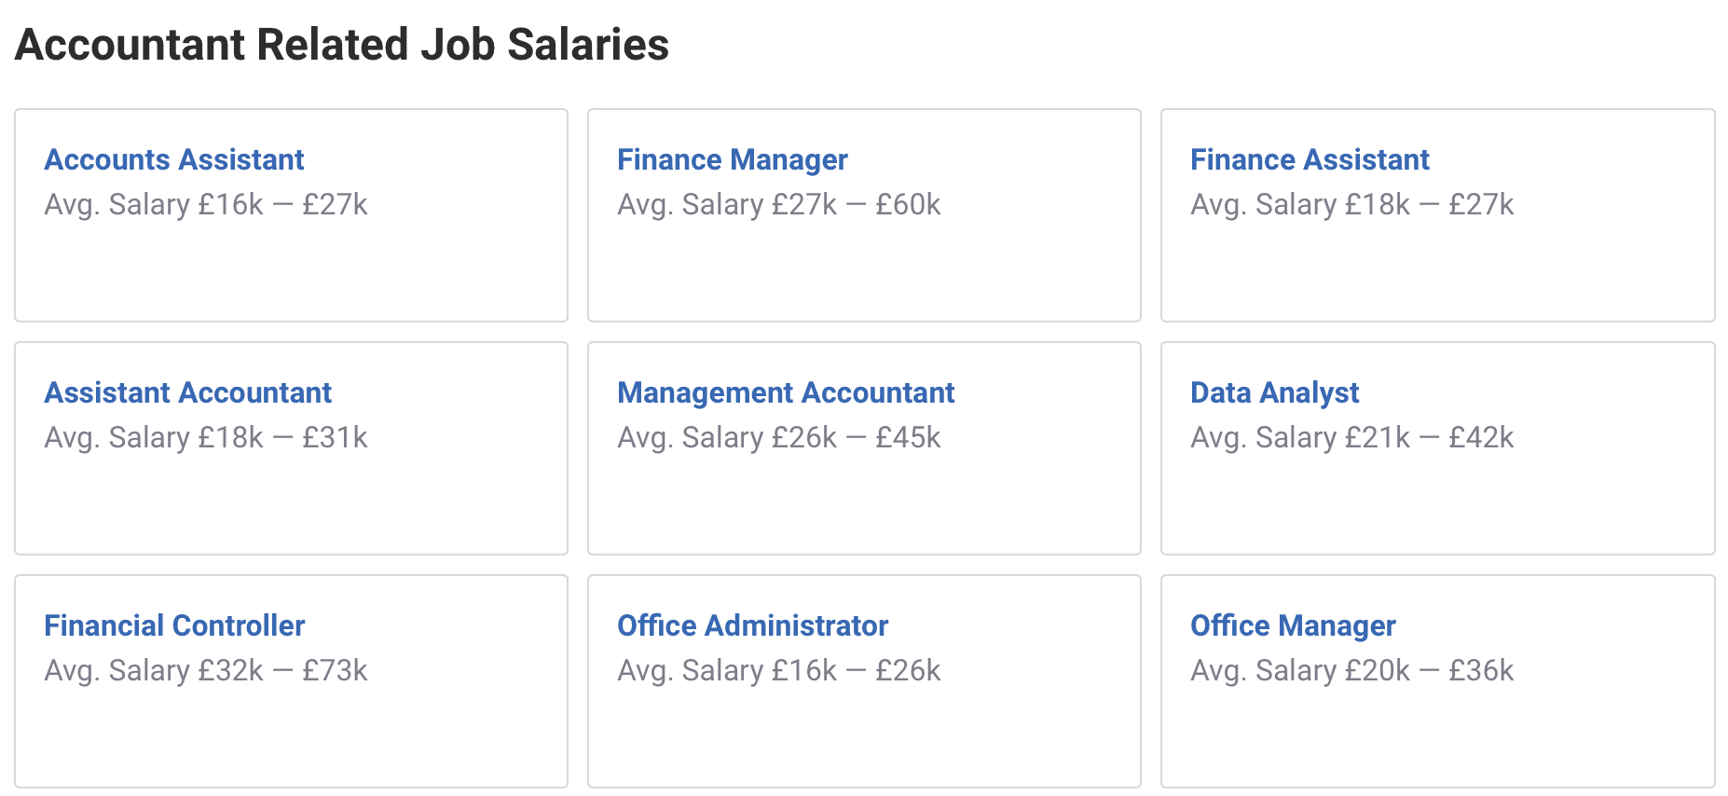This screenshot has width=1728, height=796.
Task: Open the Data Analyst job link
Action: coord(1274,392)
